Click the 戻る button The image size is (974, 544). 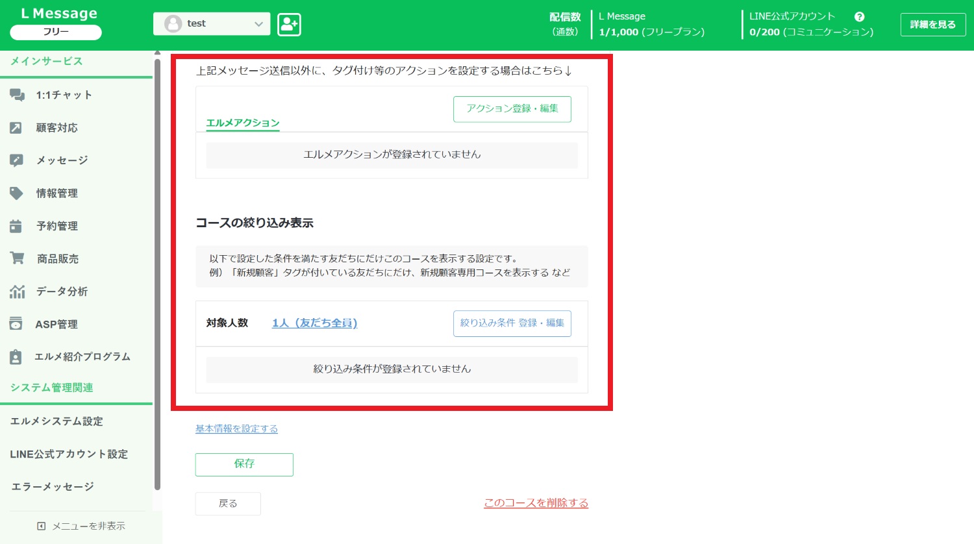point(228,504)
